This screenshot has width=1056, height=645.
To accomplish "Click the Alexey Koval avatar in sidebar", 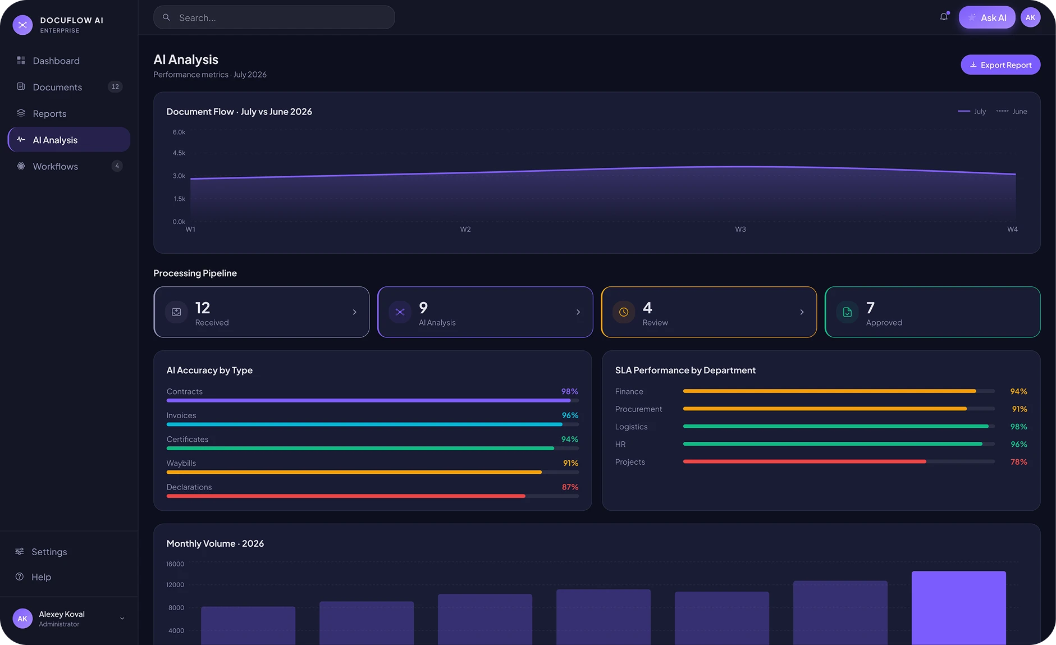I will point(22,619).
